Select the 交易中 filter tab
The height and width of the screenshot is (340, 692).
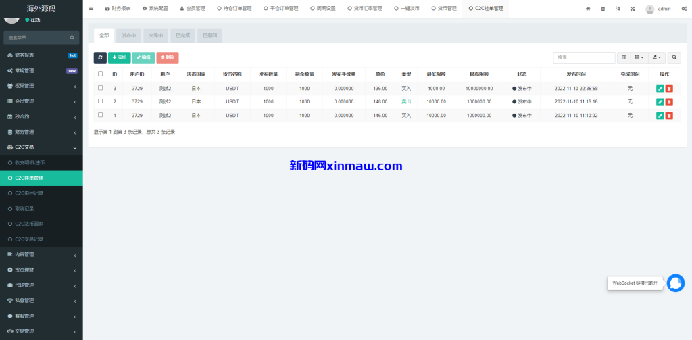pyautogui.click(x=156, y=36)
